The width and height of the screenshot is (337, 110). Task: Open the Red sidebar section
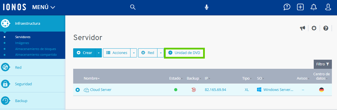[18, 67]
